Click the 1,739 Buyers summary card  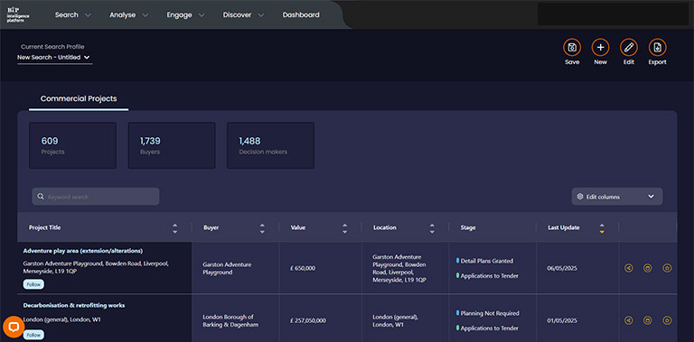pyautogui.click(x=172, y=145)
